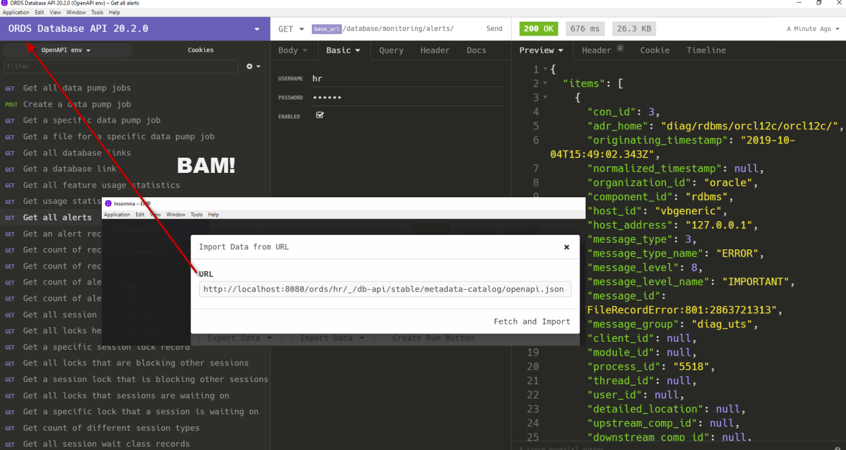Open the gear create-request menu
846x450 pixels.
(x=253, y=67)
